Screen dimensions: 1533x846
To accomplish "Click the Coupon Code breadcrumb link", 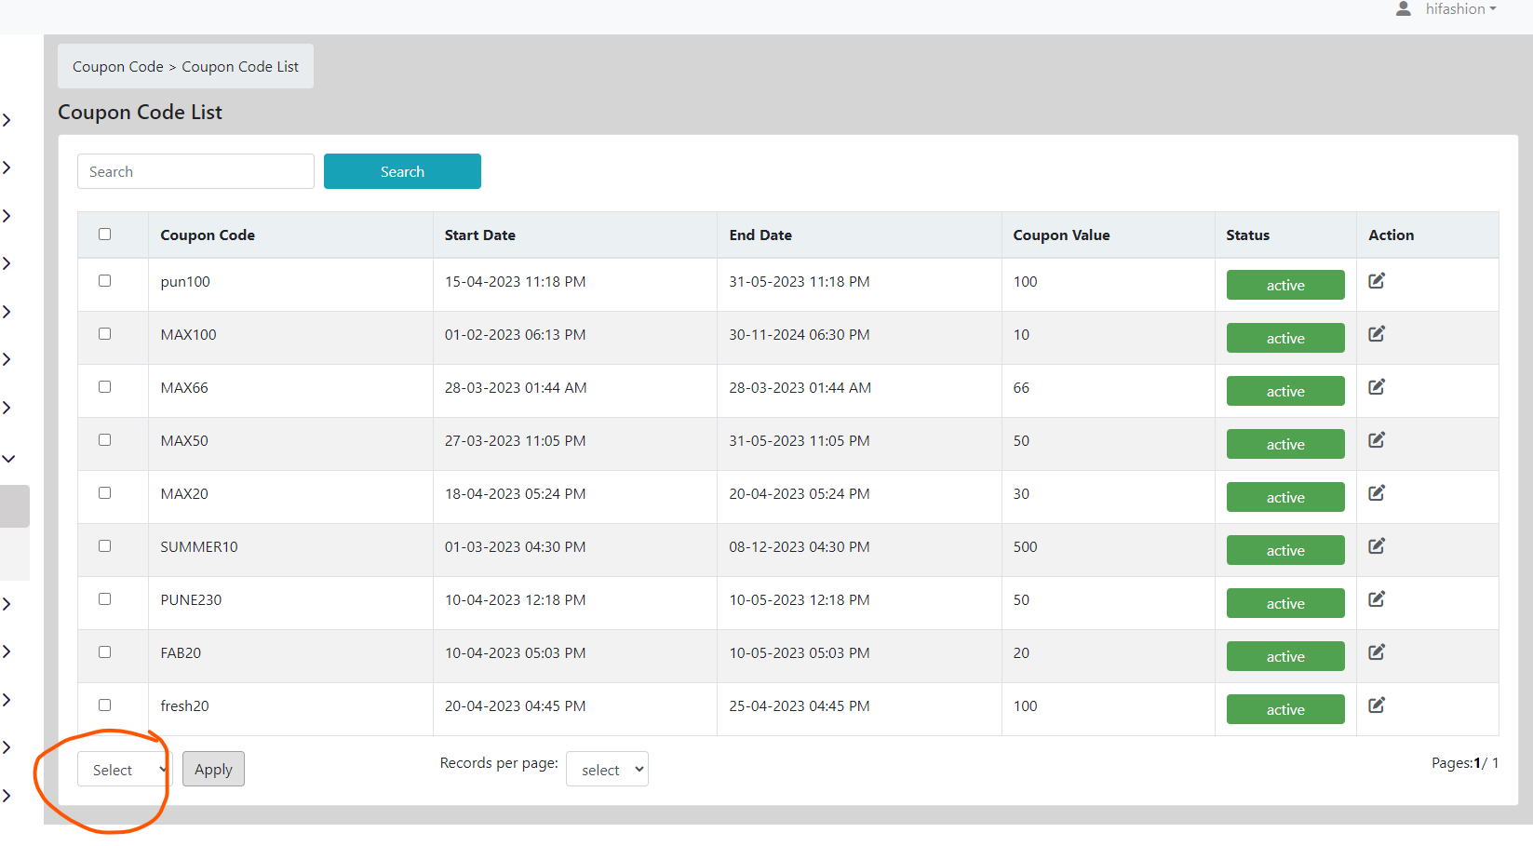I will click(118, 66).
